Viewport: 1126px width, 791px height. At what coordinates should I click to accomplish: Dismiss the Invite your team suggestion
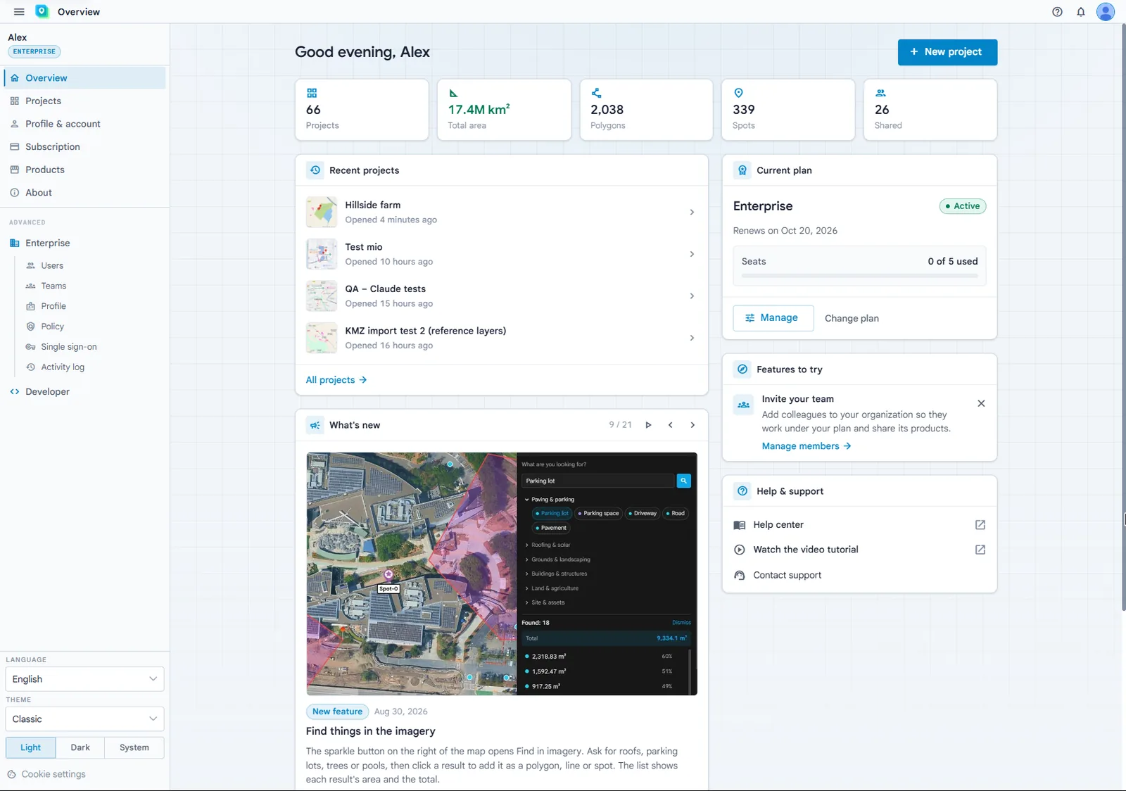click(981, 403)
